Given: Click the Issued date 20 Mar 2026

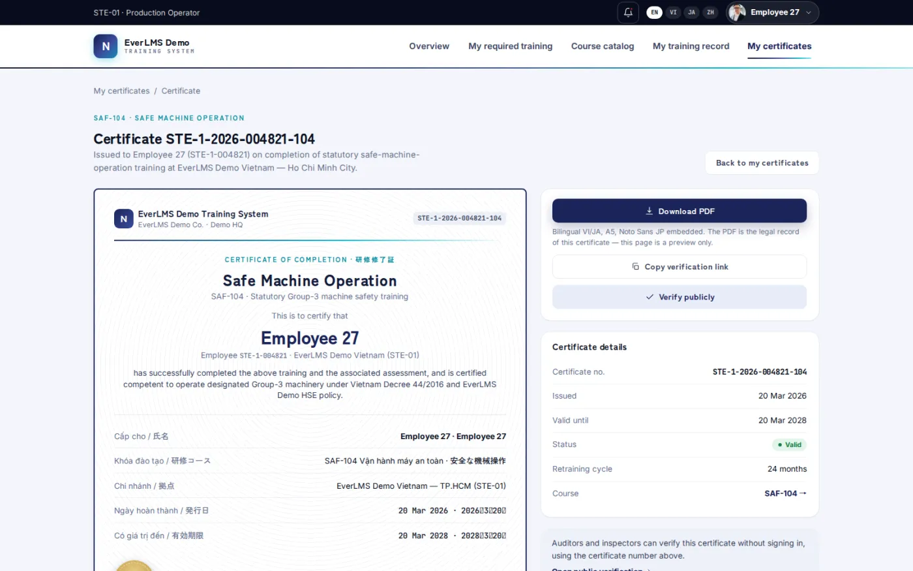Looking at the screenshot, I should 783,396.
